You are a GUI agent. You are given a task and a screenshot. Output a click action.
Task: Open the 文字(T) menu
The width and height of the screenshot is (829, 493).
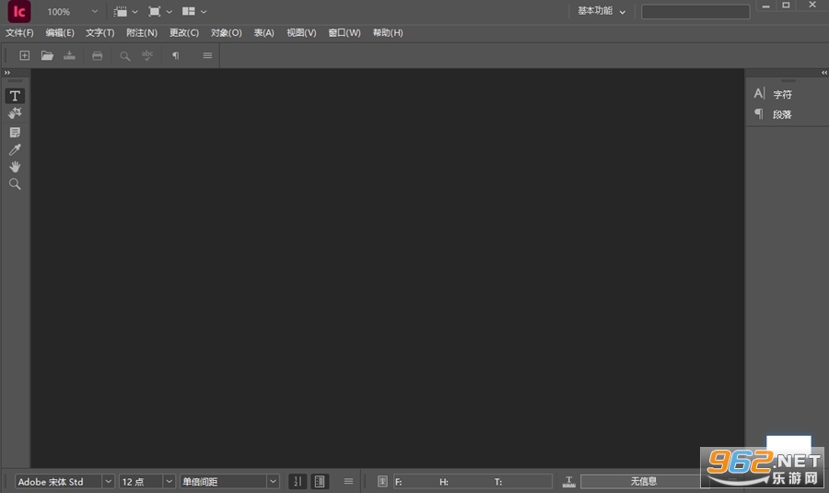coord(99,33)
